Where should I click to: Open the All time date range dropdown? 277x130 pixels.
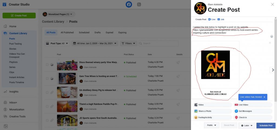95,43
